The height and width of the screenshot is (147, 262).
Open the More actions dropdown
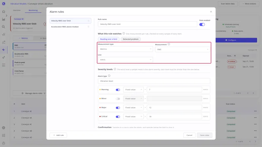point(249,4)
